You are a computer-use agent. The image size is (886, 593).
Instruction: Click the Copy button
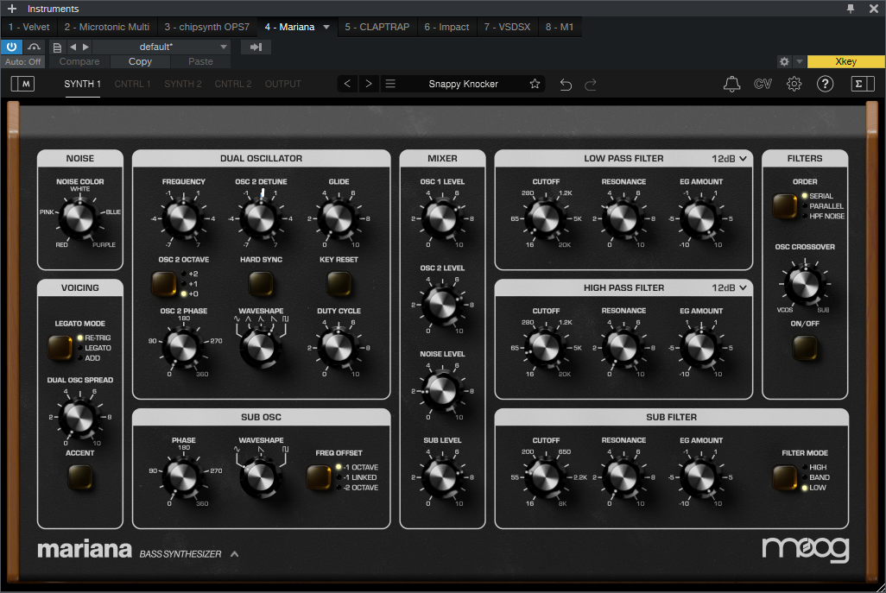coord(140,61)
